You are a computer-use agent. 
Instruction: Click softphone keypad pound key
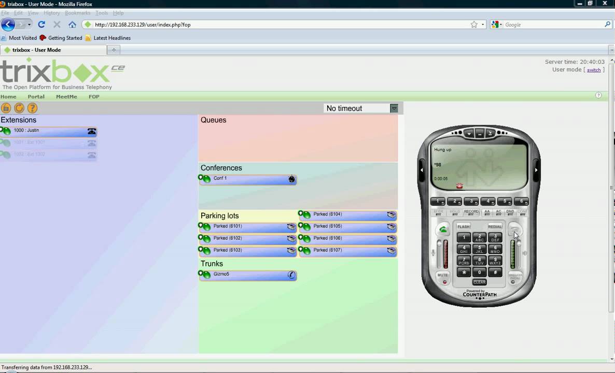[495, 272]
